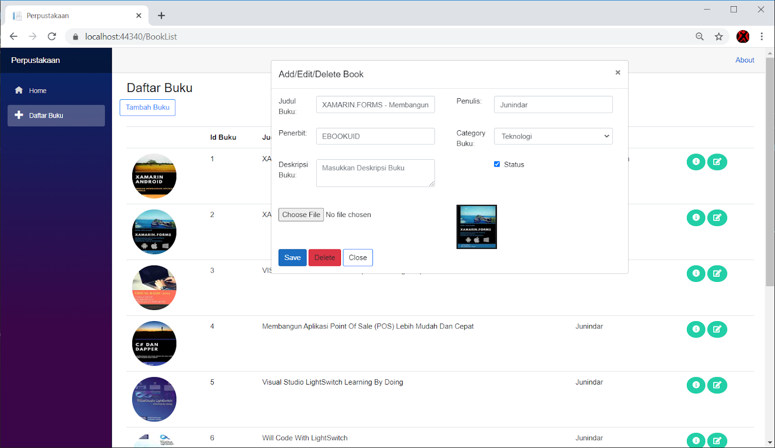Screen dimensions: 775x448
Task: Open the Home menu item
Action: 56,91
